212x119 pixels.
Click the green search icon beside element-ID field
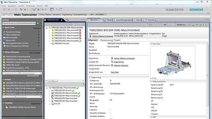tap(38, 23)
